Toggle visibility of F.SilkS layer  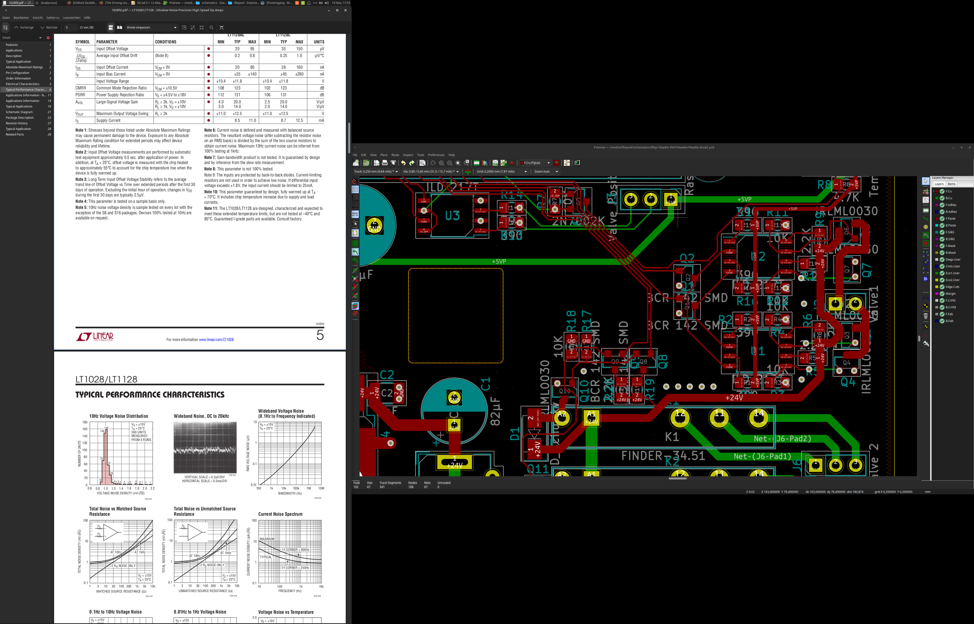(x=942, y=232)
